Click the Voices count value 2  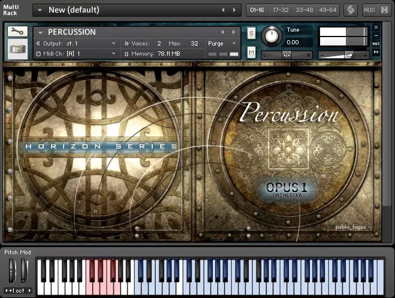[x=159, y=44]
